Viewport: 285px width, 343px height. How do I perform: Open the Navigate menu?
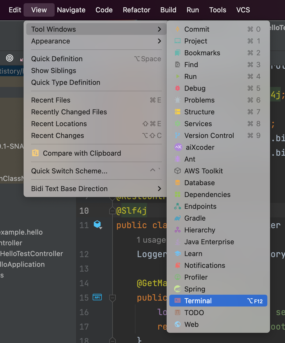coord(71,10)
